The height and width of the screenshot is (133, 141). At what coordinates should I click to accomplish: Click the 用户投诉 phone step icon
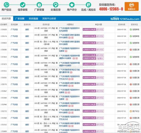6,5
